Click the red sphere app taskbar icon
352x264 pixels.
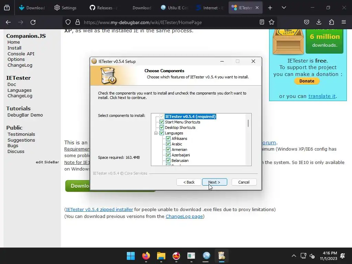(x=176, y=256)
